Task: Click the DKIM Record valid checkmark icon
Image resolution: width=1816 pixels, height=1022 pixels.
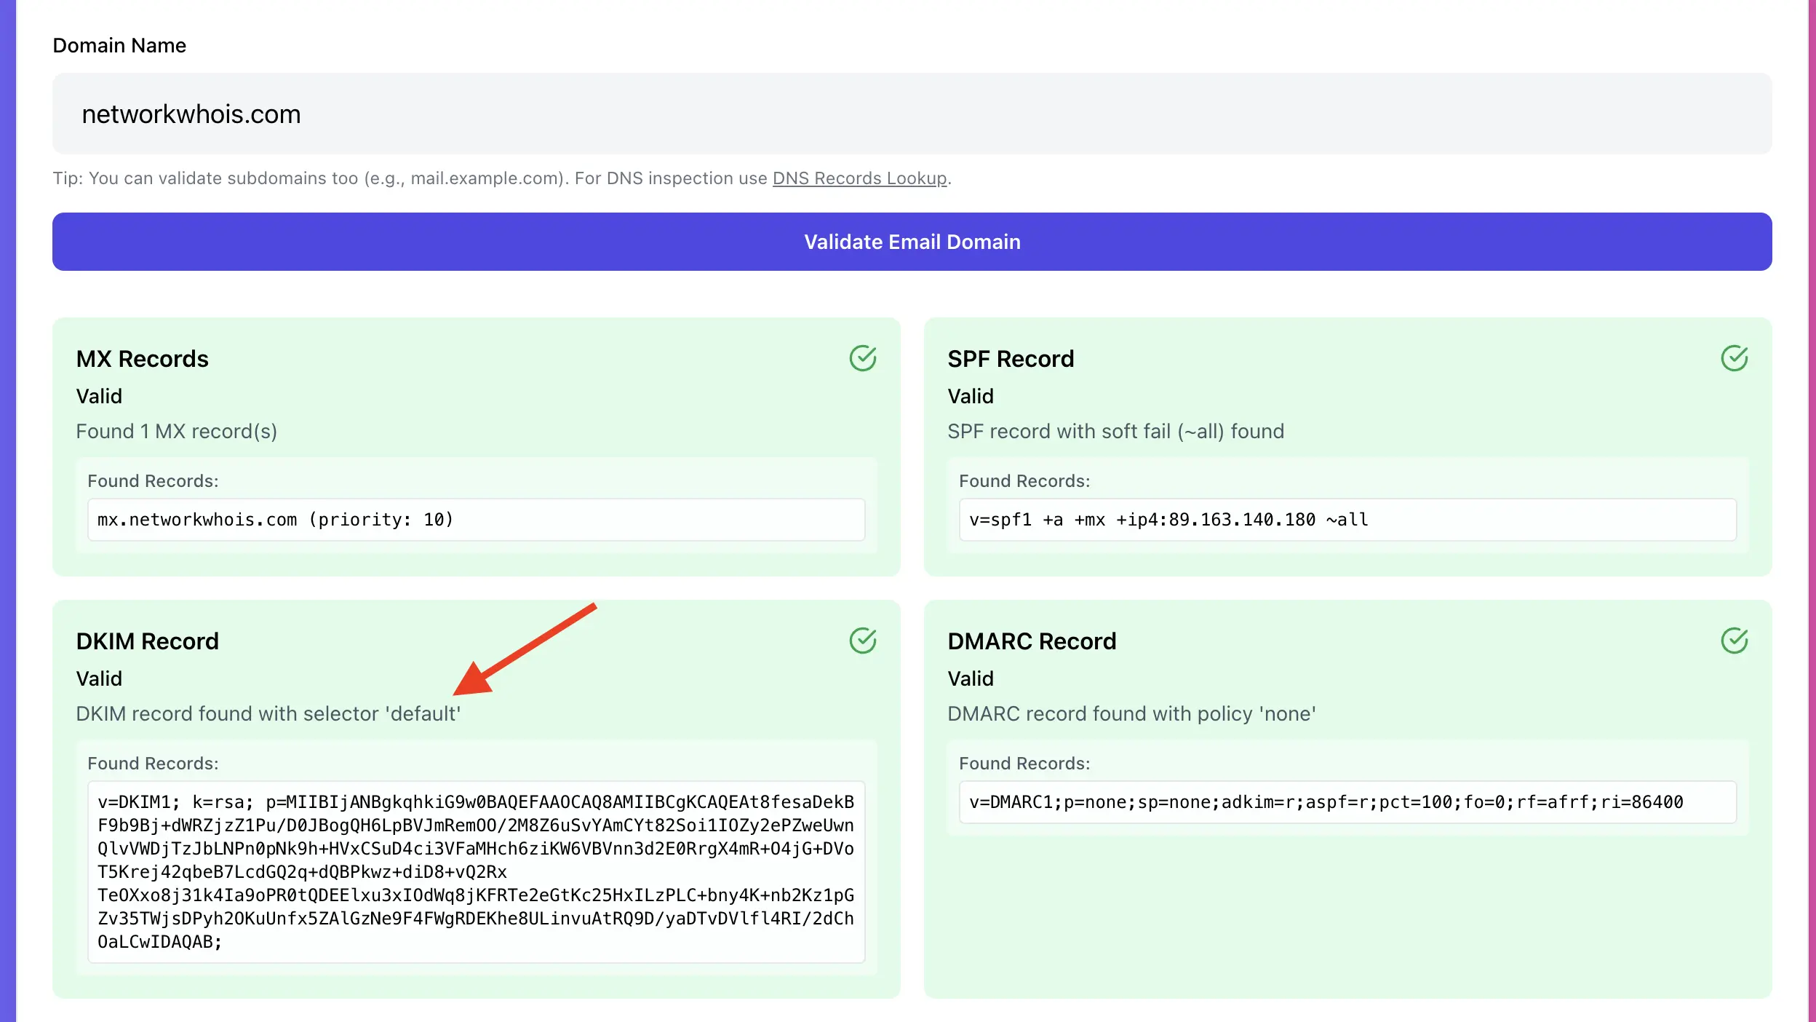Action: click(x=863, y=641)
